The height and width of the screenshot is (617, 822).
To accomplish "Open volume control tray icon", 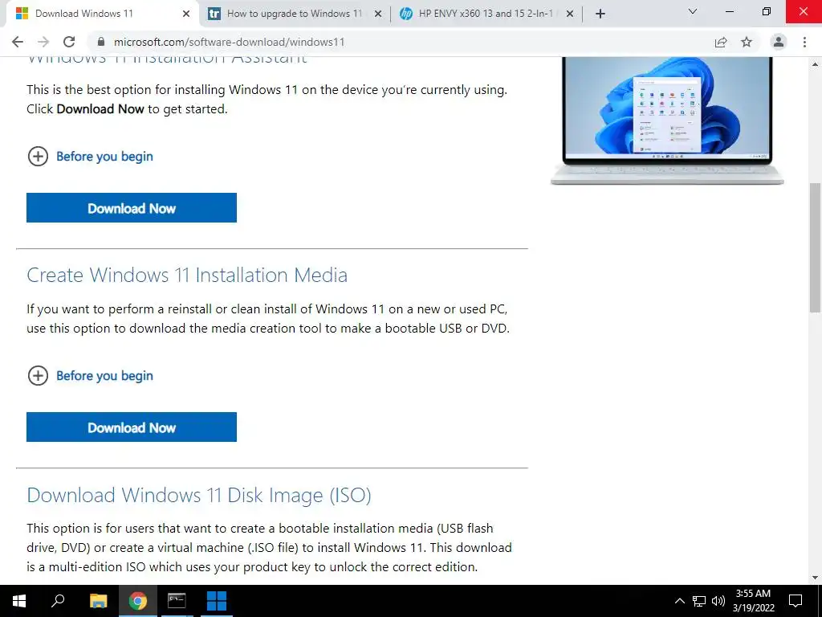I will pyautogui.click(x=718, y=601).
